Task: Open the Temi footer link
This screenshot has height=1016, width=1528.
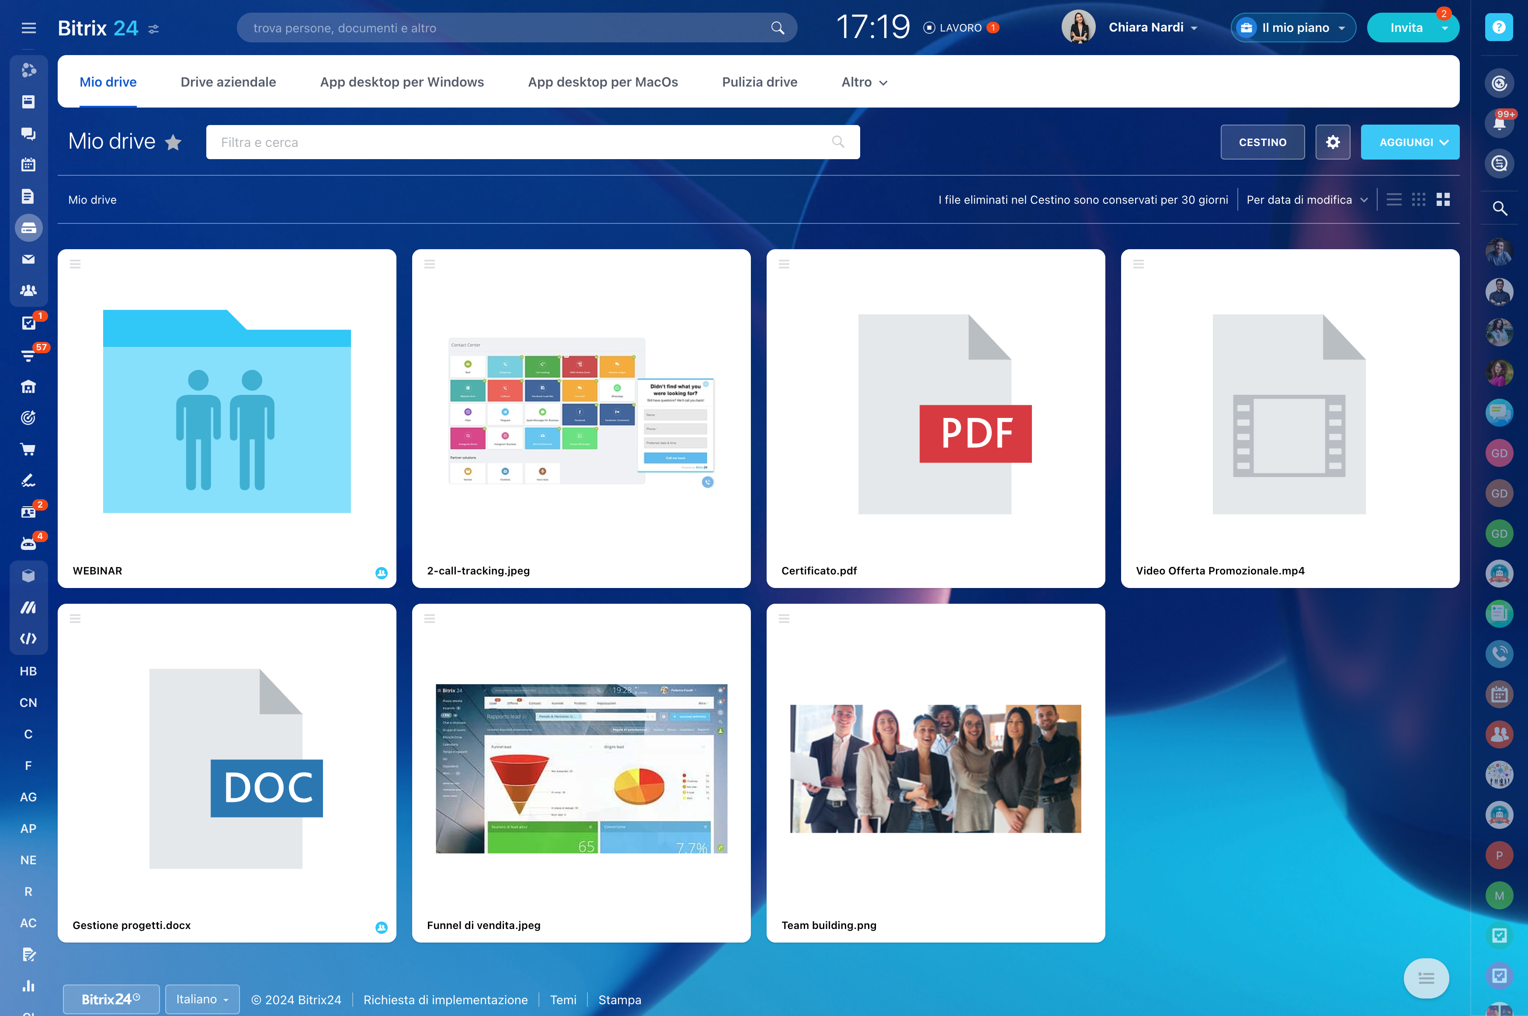Action: coord(563,1000)
